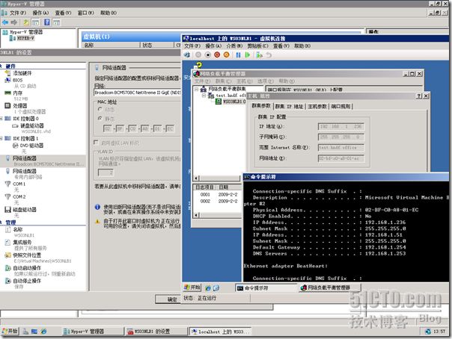Viewport: 452px width, 339px height.
Task: Open the Action (操作) menu in Hyper-V Manager
Action: 40,13
